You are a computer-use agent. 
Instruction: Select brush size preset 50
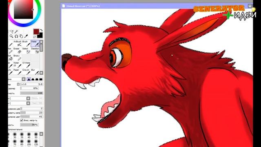click(x=36, y=135)
